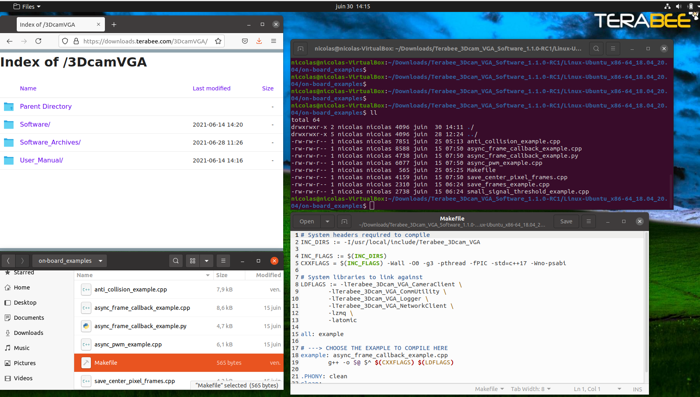This screenshot has height=397, width=700.
Task: Click the terminal new tab icon
Action: point(300,49)
